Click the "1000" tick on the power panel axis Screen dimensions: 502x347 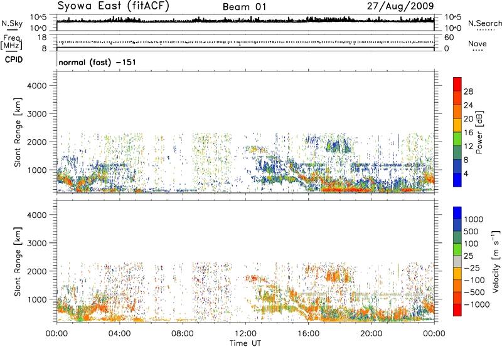(37, 170)
